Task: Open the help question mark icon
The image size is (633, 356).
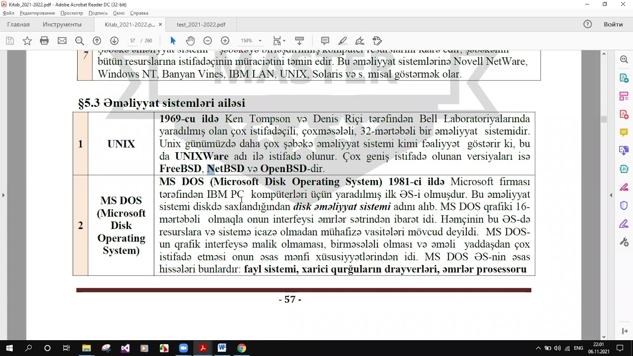Action: 588,24
